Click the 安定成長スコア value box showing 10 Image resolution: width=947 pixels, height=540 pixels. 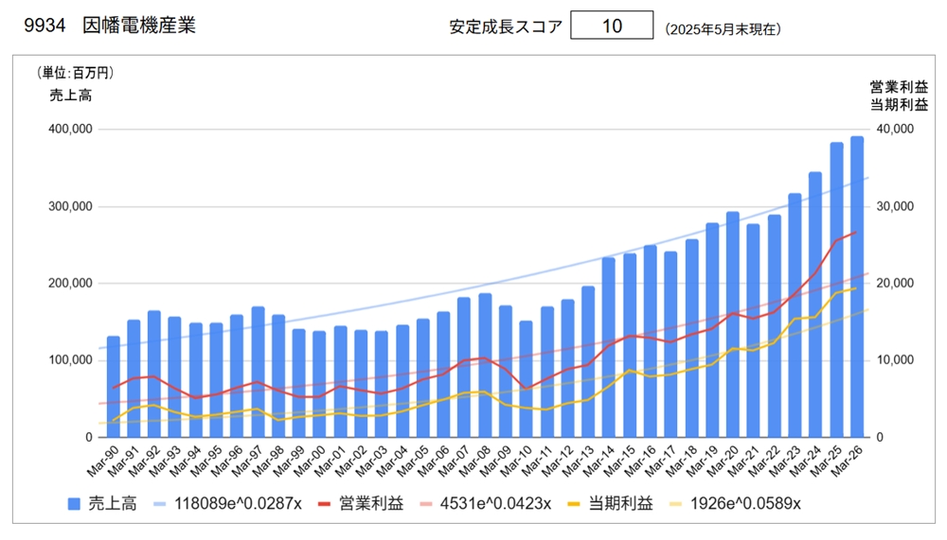click(612, 26)
